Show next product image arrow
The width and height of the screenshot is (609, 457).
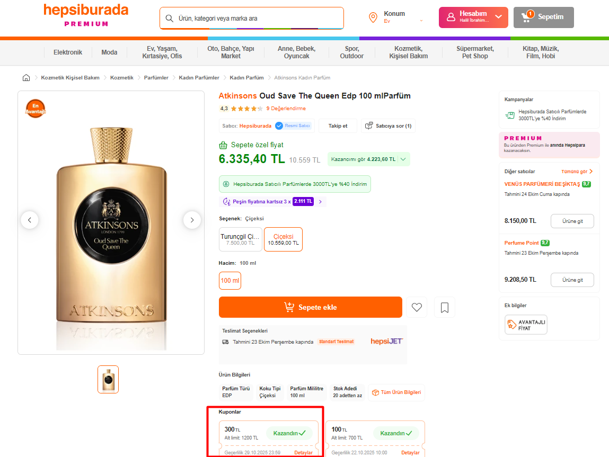(192, 220)
